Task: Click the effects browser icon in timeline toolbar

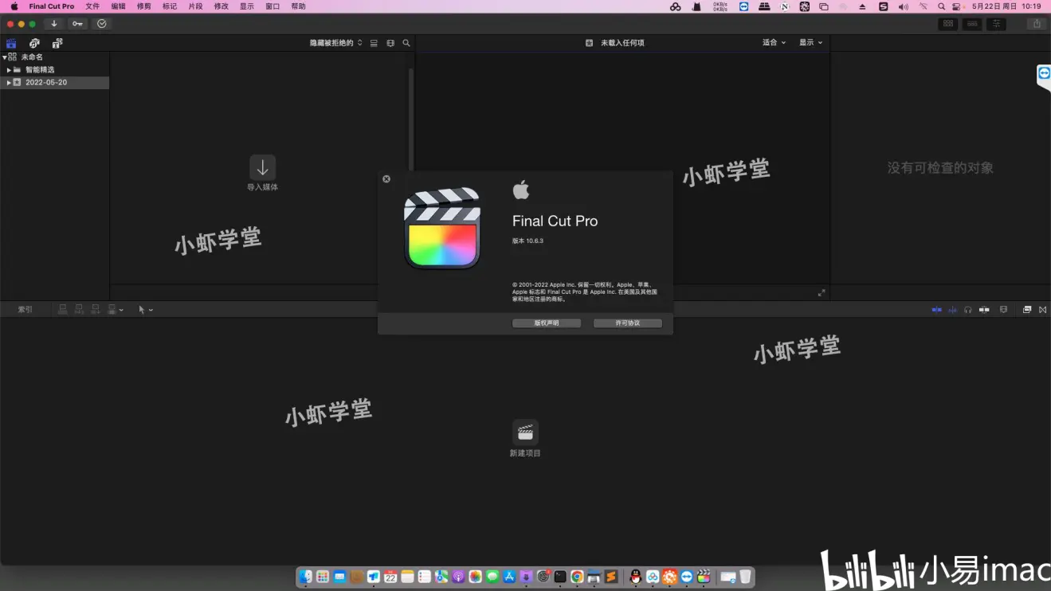Action: click(1027, 310)
